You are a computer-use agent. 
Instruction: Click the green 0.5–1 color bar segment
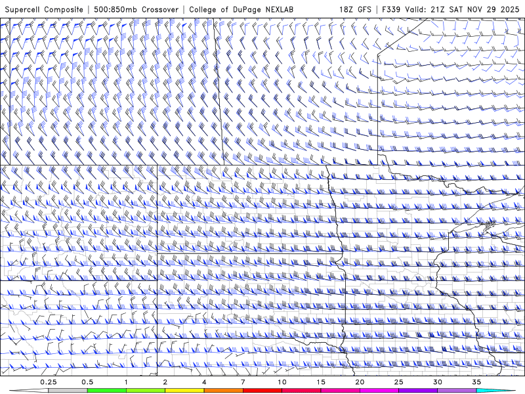[x=106, y=391]
